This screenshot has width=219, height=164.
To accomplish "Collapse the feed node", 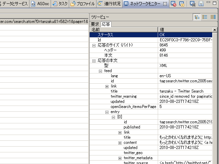I will [x=100, y=71].
